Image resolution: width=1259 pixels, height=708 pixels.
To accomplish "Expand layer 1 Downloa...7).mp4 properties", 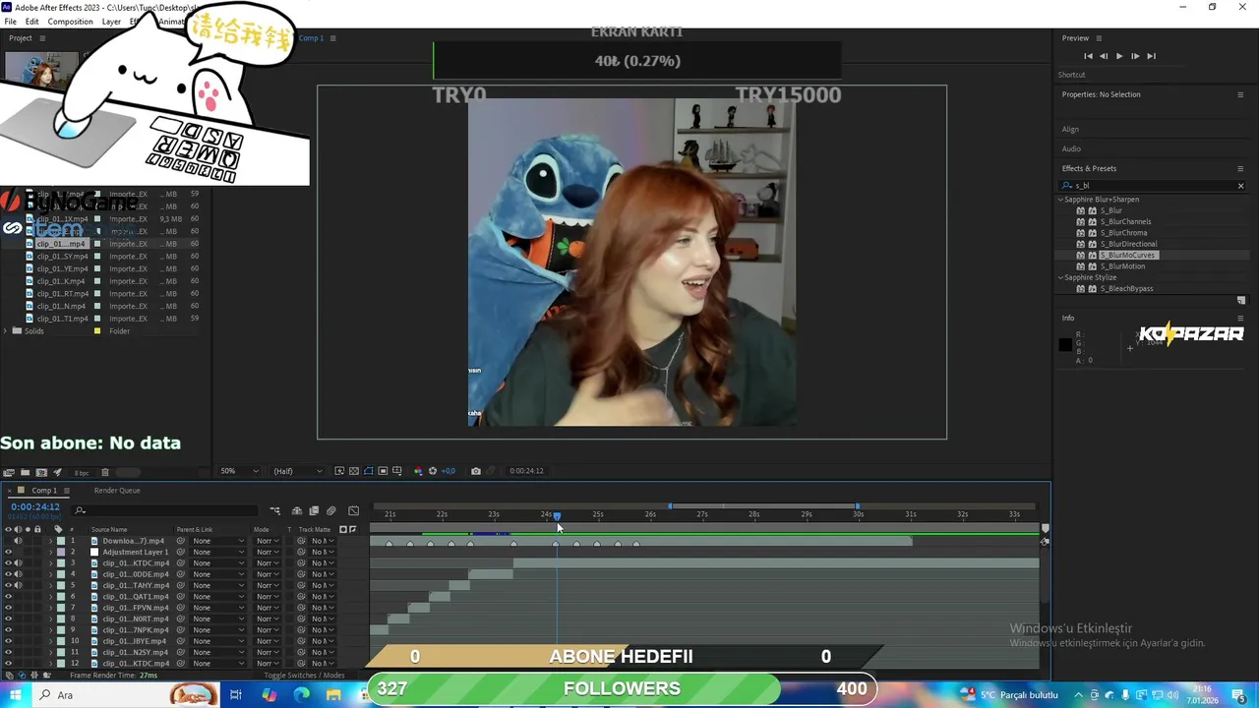I will click(51, 541).
